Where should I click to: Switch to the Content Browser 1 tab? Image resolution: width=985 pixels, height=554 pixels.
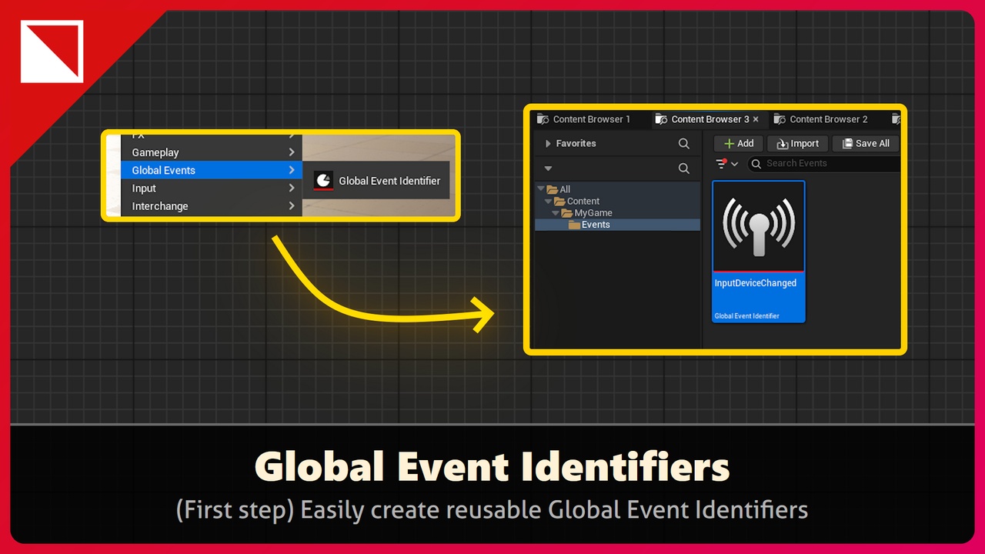coord(584,119)
